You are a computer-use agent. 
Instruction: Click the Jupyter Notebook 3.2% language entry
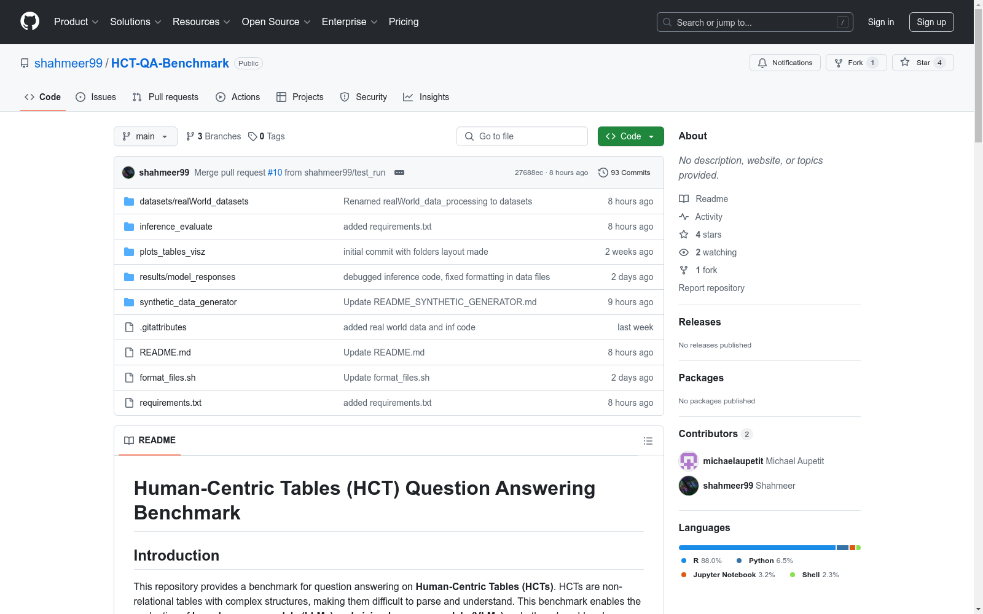728,575
